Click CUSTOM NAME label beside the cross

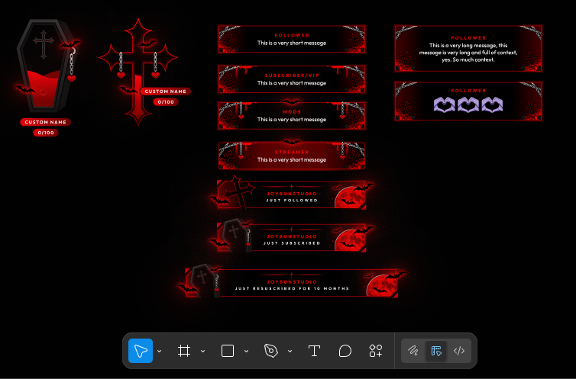pyautogui.click(x=165, y=92)
